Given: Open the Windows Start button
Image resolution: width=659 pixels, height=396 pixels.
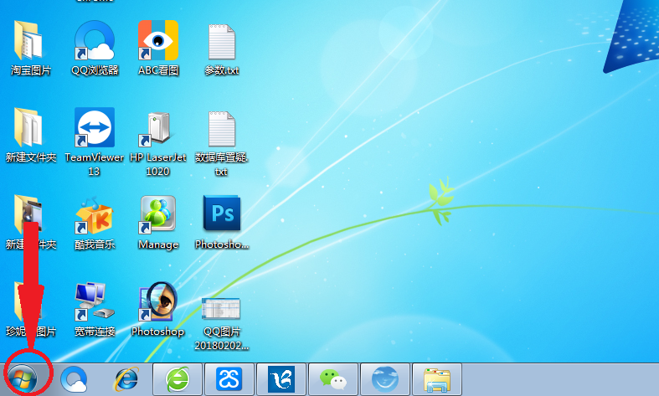Looking at the screenshot, I should (23, 378).
